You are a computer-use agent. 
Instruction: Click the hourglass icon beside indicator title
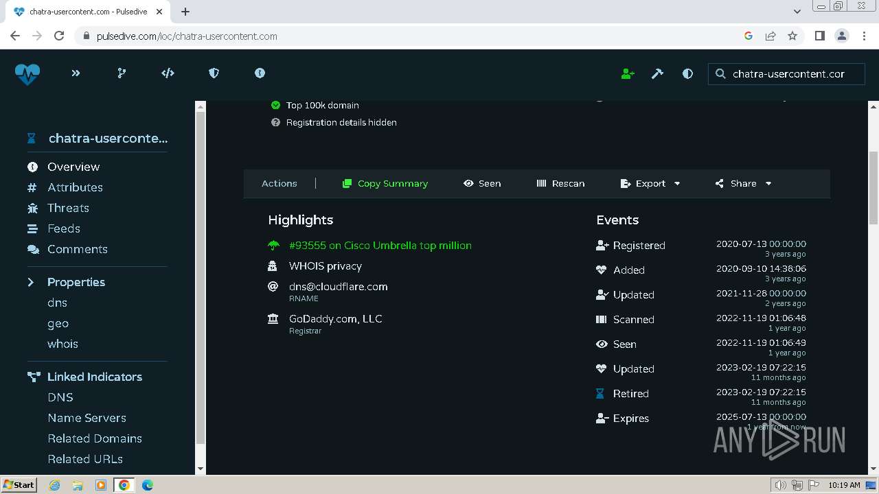point(32,139)
